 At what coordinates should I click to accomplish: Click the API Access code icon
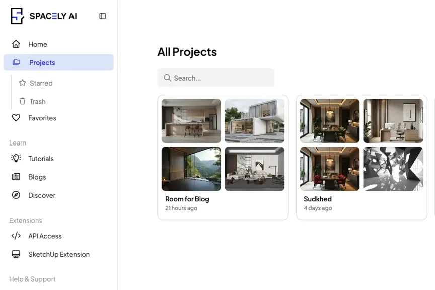point(17,236)
